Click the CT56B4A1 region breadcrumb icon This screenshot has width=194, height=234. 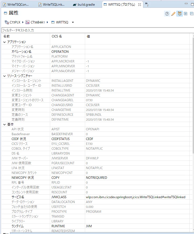[x=27, y=22]
